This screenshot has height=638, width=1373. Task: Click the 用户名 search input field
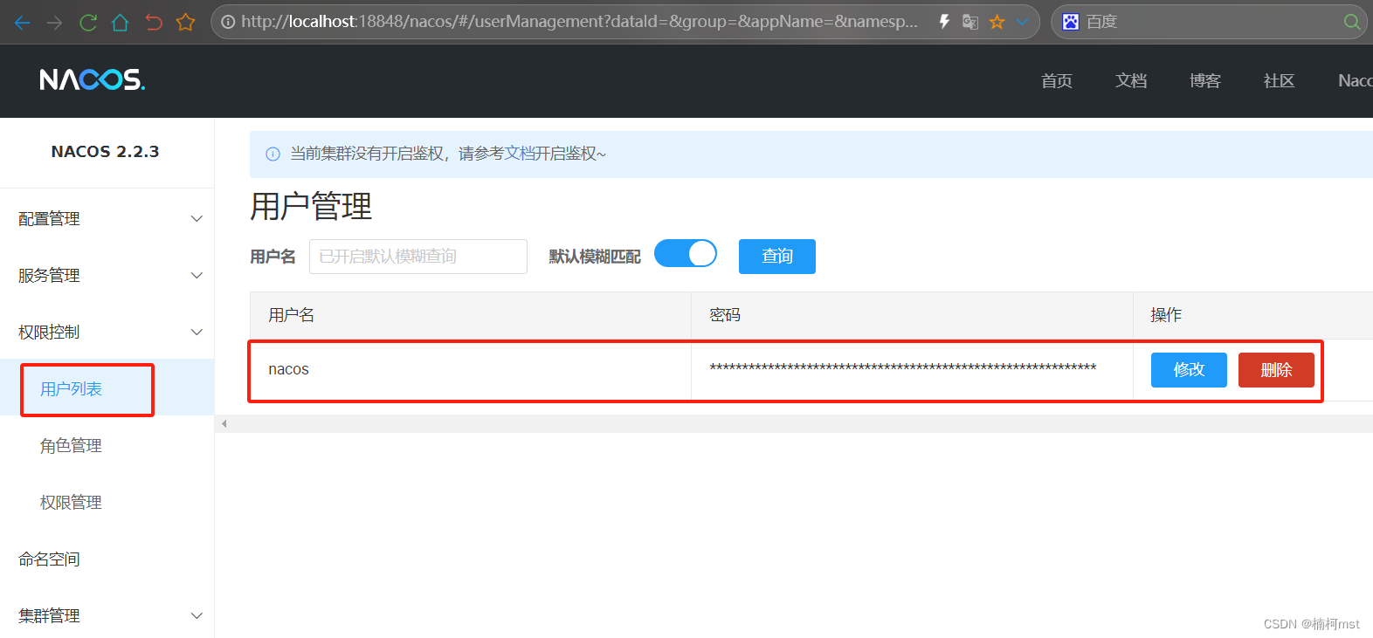point(418,257)
